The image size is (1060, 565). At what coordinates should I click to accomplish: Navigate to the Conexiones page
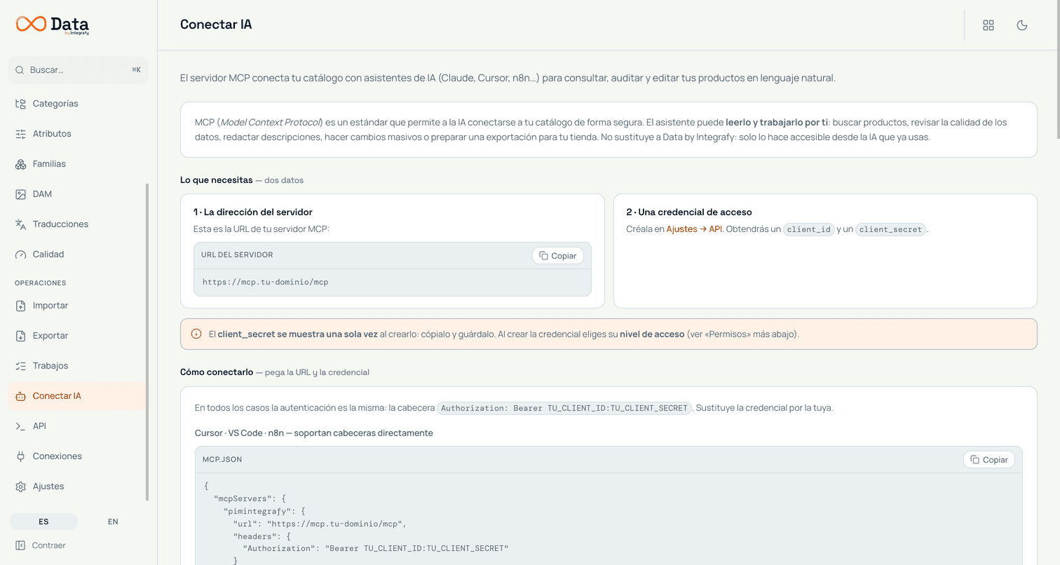(77, 456)
